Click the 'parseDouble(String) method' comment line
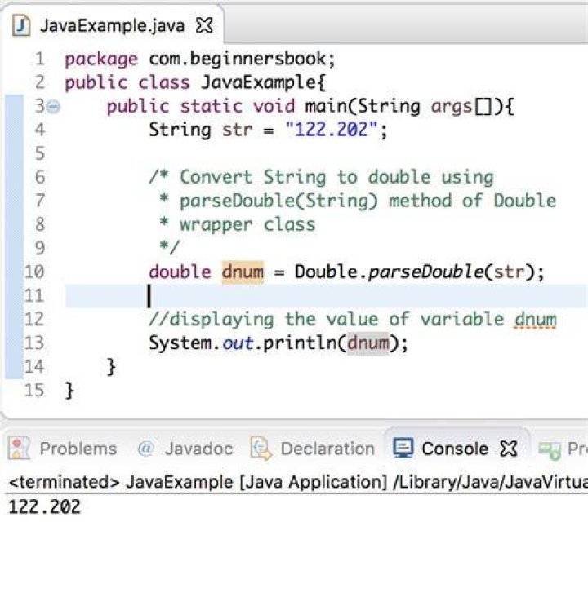 tap(358, 201)
